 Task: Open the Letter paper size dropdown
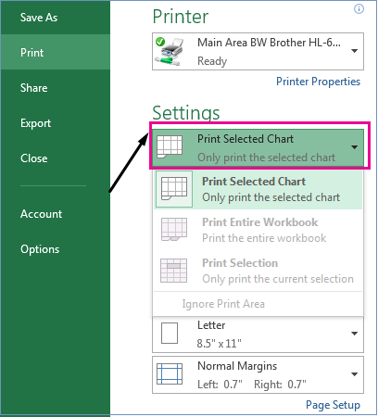click(355, 334)
